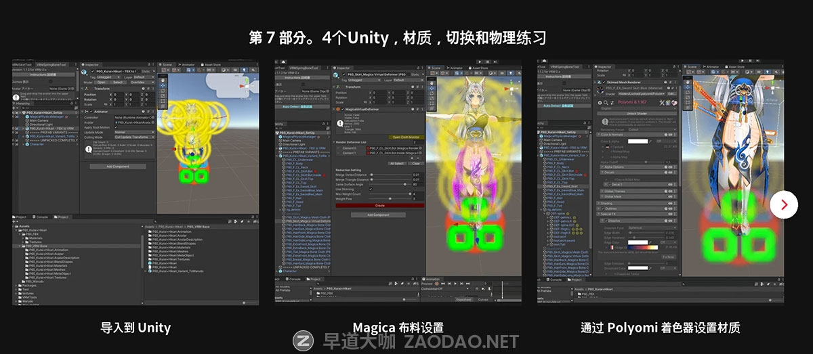813x354 pixels.
Task: Expand the Outlines section in Polyomi inspector
Action: pyautogui.click(x=637, y=208)
